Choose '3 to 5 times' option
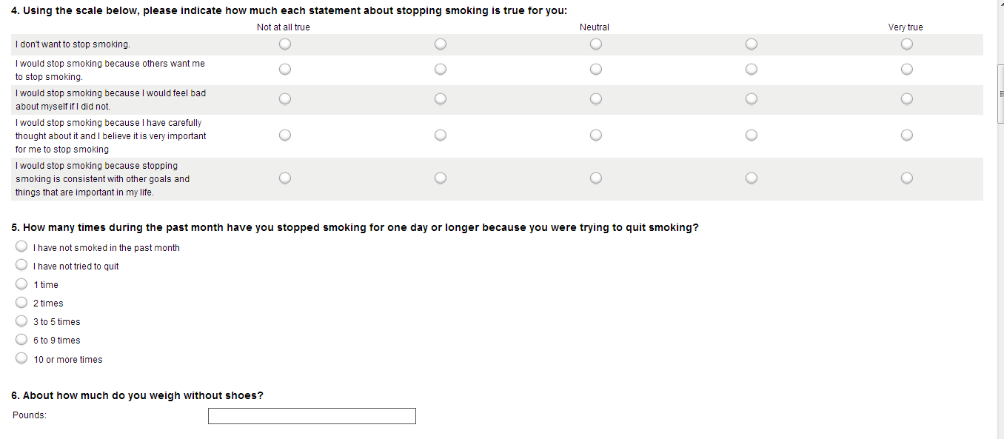Image resolution: width=1004 pixels, height=439 pixels. pos(22,321)
